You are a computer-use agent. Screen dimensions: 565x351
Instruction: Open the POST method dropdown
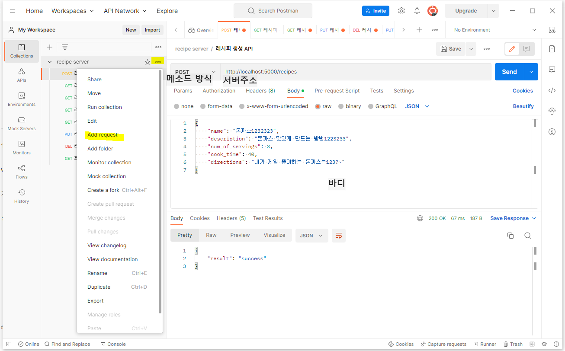(x=196, y=72)
